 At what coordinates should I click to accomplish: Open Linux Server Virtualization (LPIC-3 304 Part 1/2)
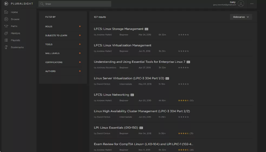click(129, 78)
